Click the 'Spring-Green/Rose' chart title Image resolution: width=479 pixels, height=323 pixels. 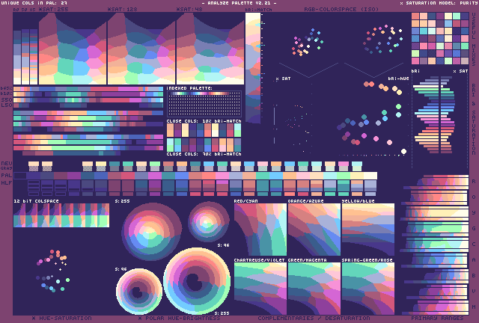click(367, 260)
